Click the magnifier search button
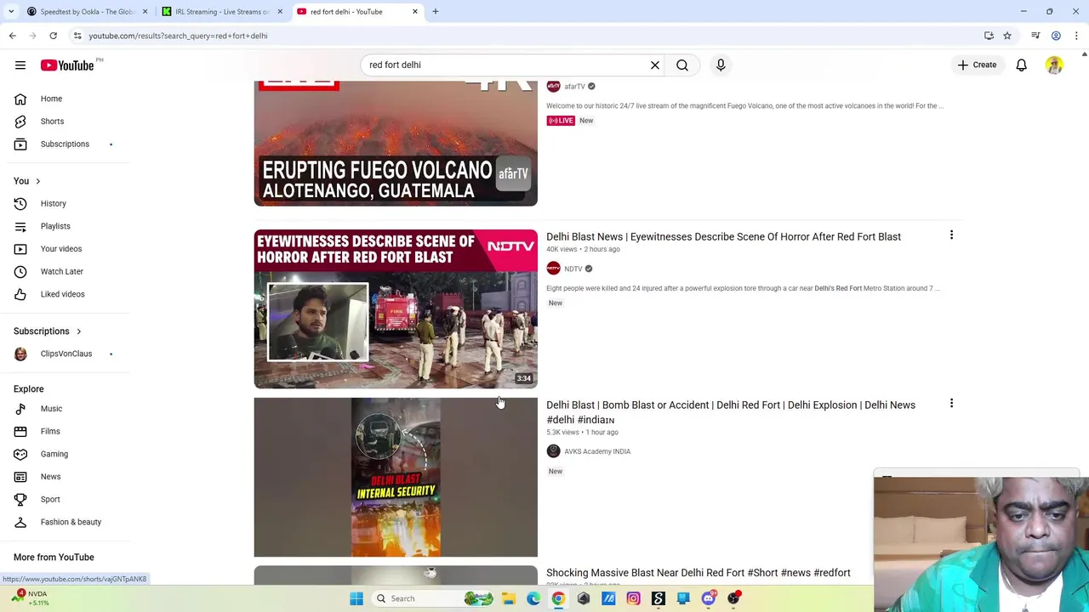 pos(682,65)
